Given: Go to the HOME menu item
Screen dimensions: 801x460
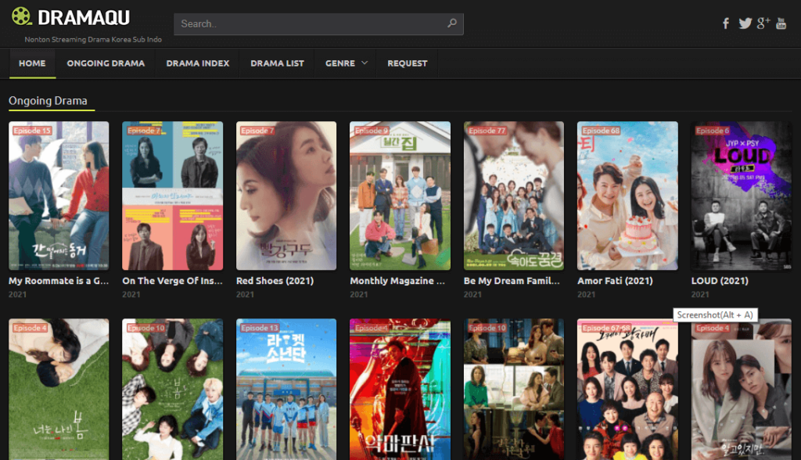Looking at the screenshot, I should tap(32, 63).
